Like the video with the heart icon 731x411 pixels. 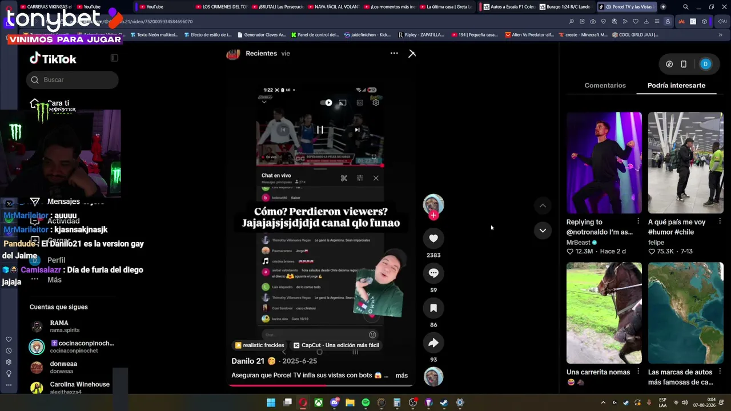point(433,239)
